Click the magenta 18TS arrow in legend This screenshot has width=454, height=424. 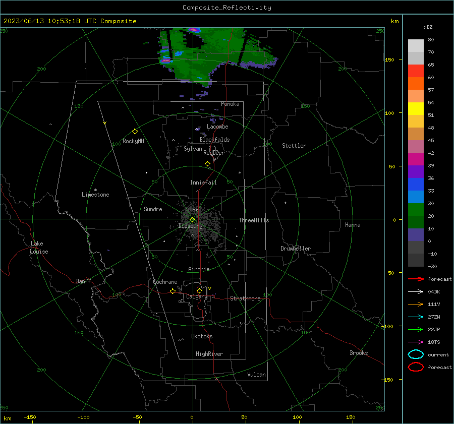(416, 342)
